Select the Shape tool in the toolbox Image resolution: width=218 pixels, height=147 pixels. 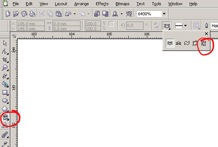click(5, 51)
